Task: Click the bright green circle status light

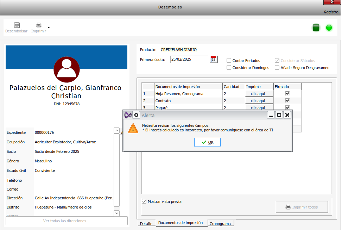Action: [329, 28]
